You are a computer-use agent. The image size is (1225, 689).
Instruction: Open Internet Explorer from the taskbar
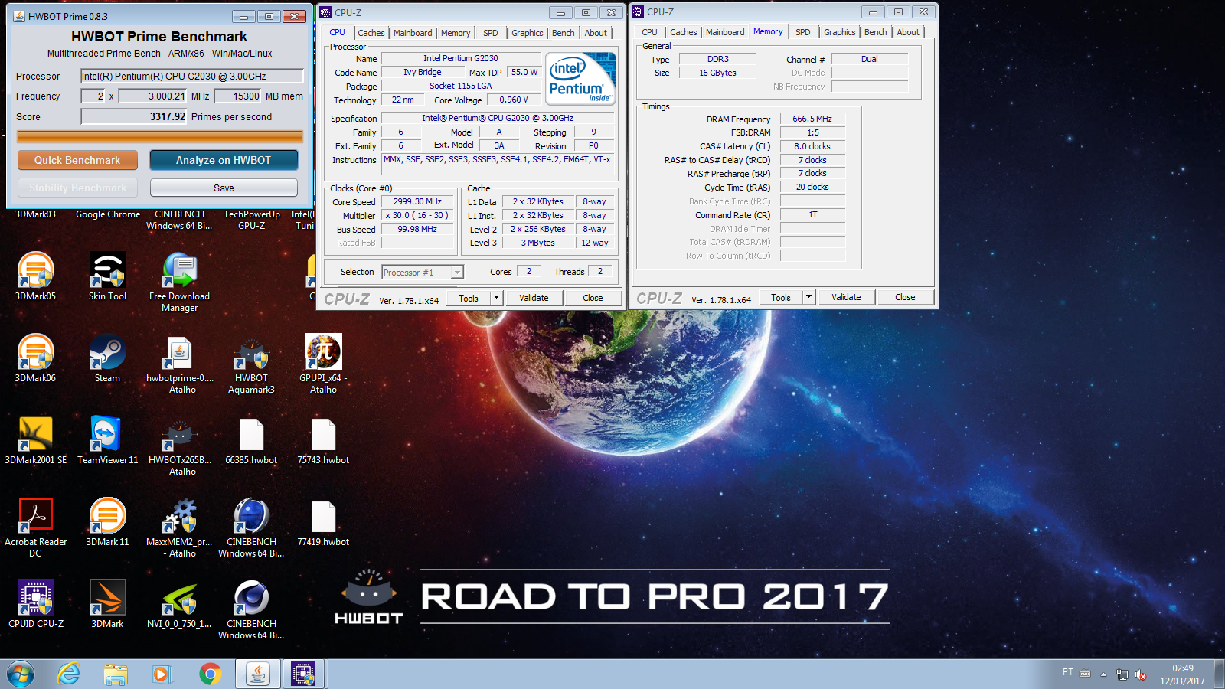(69, 674)
